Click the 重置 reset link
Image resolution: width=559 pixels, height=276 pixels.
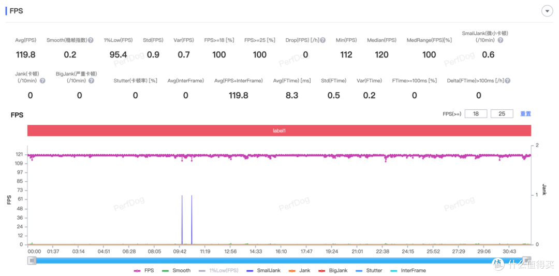(525, 114)
